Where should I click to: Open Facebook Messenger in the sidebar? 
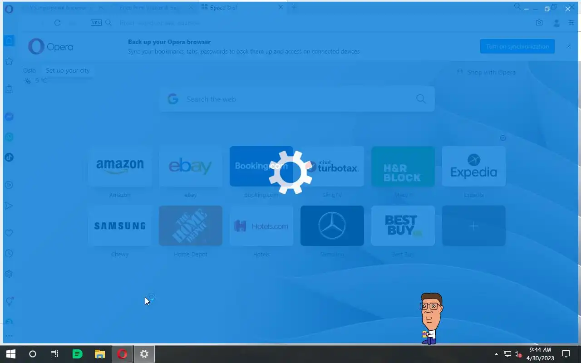pyautogui.click(x=9, y=117)
